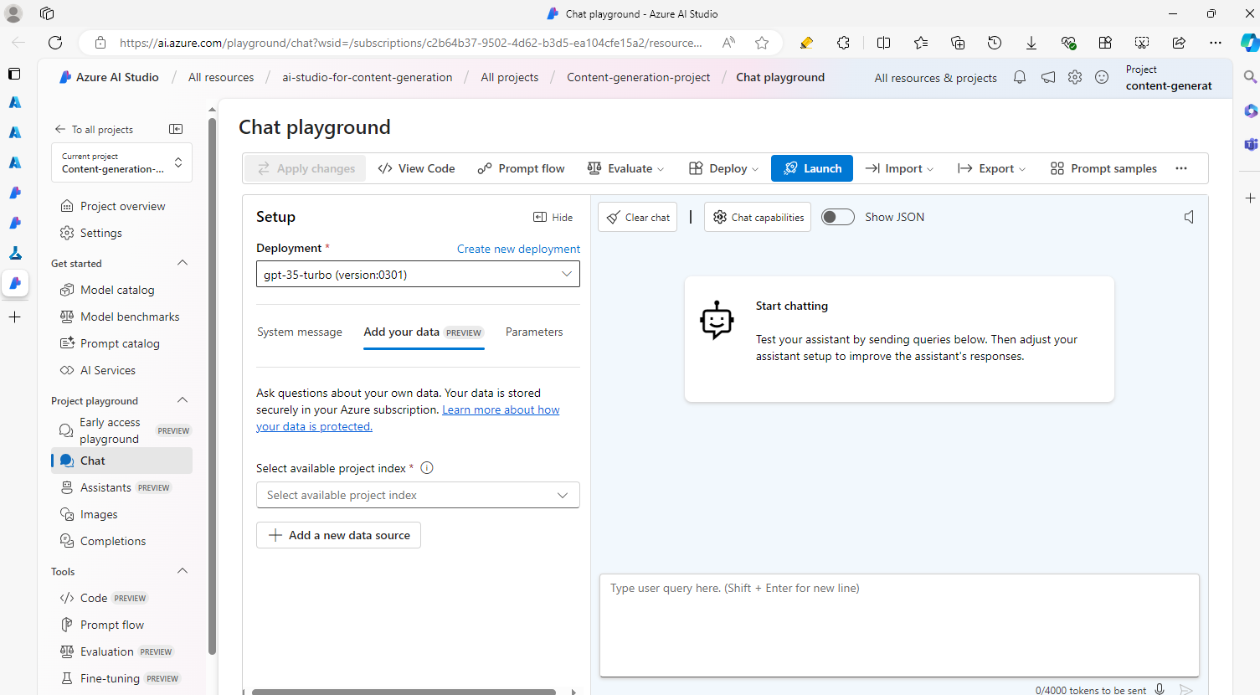Screen dimensions: 1260x695
Task: Click the horizontal scrollbar under Setup
Action: pos(404,692)
